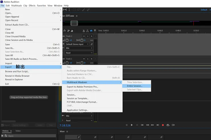Toggle Loop Playback icon
The height and width of the screenshot is (140, 211).
point(168,125)
